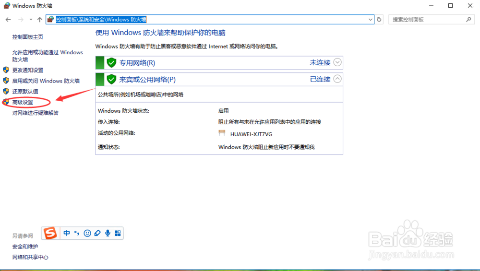Click the network bench icon beside HUAWEI-XJT7VG
The height and width of the screenshot is (271, 480).
(x=222, y=133)
